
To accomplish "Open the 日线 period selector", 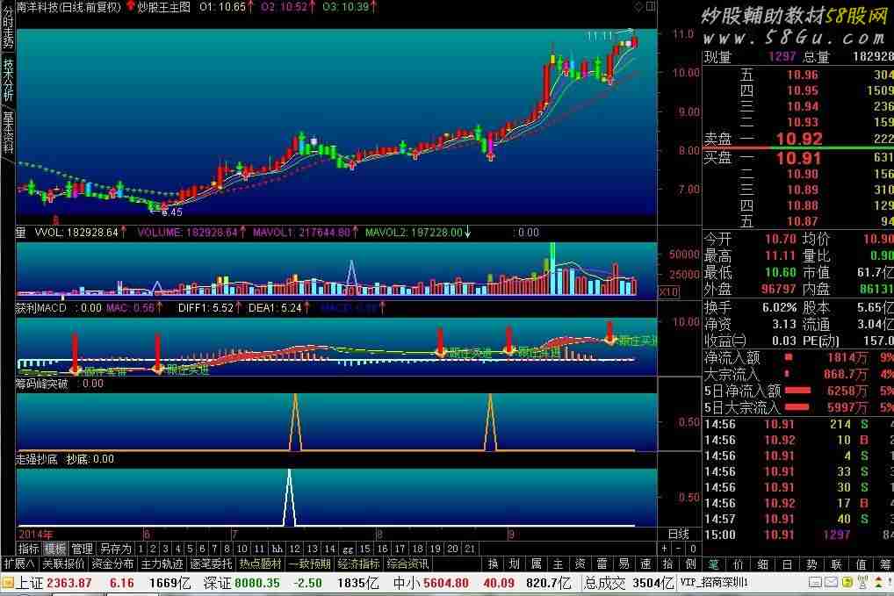I will click(x=678, y=534).
